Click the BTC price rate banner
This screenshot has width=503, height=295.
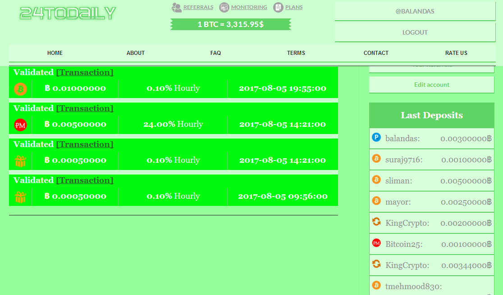[231, 24]
